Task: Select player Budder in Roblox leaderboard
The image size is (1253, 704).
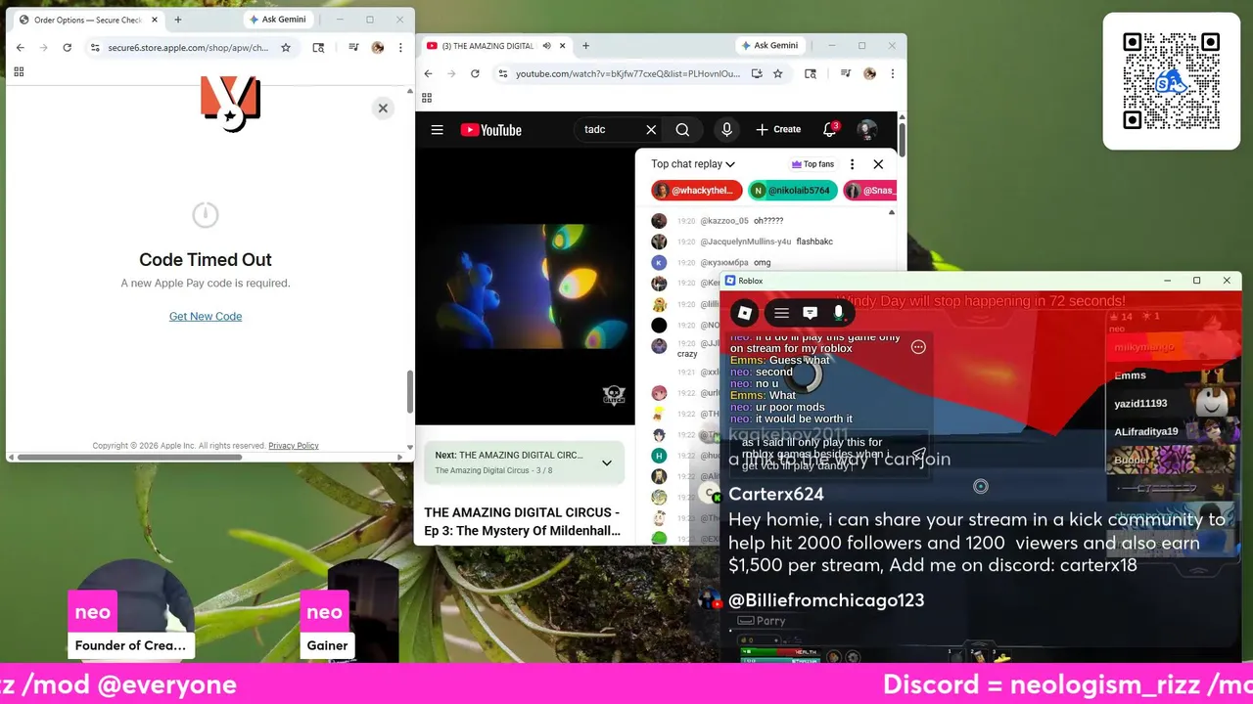Action: click(x=1173, y=460)
